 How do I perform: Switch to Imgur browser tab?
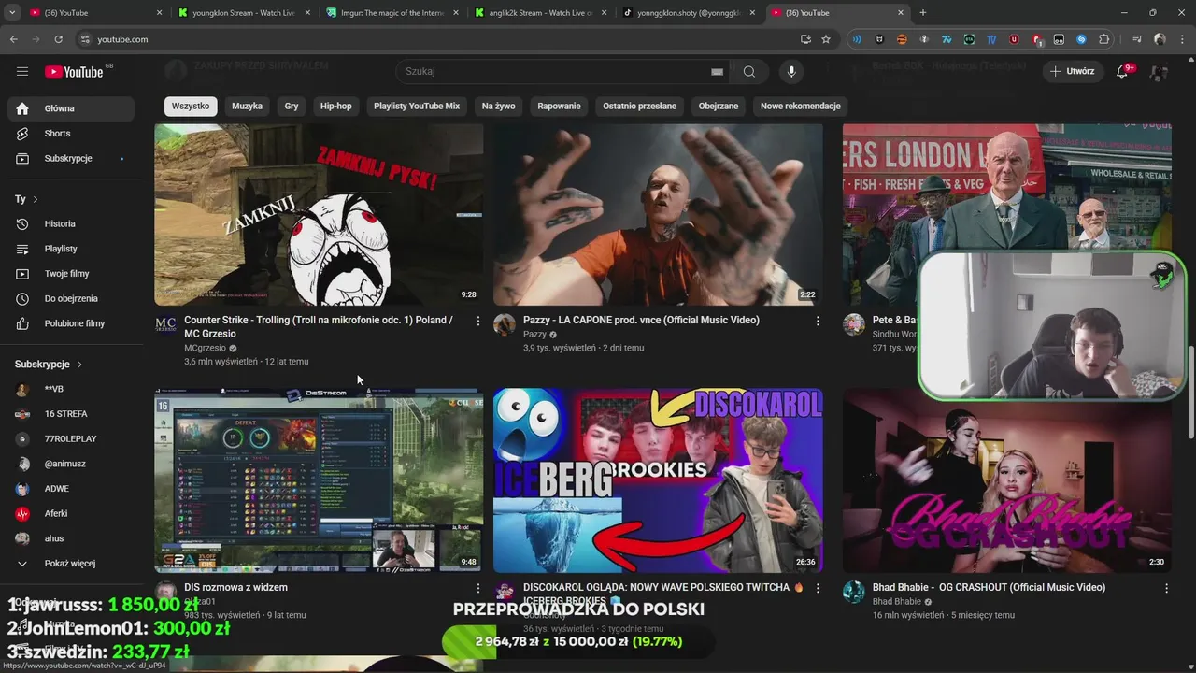tap(391, 13)
